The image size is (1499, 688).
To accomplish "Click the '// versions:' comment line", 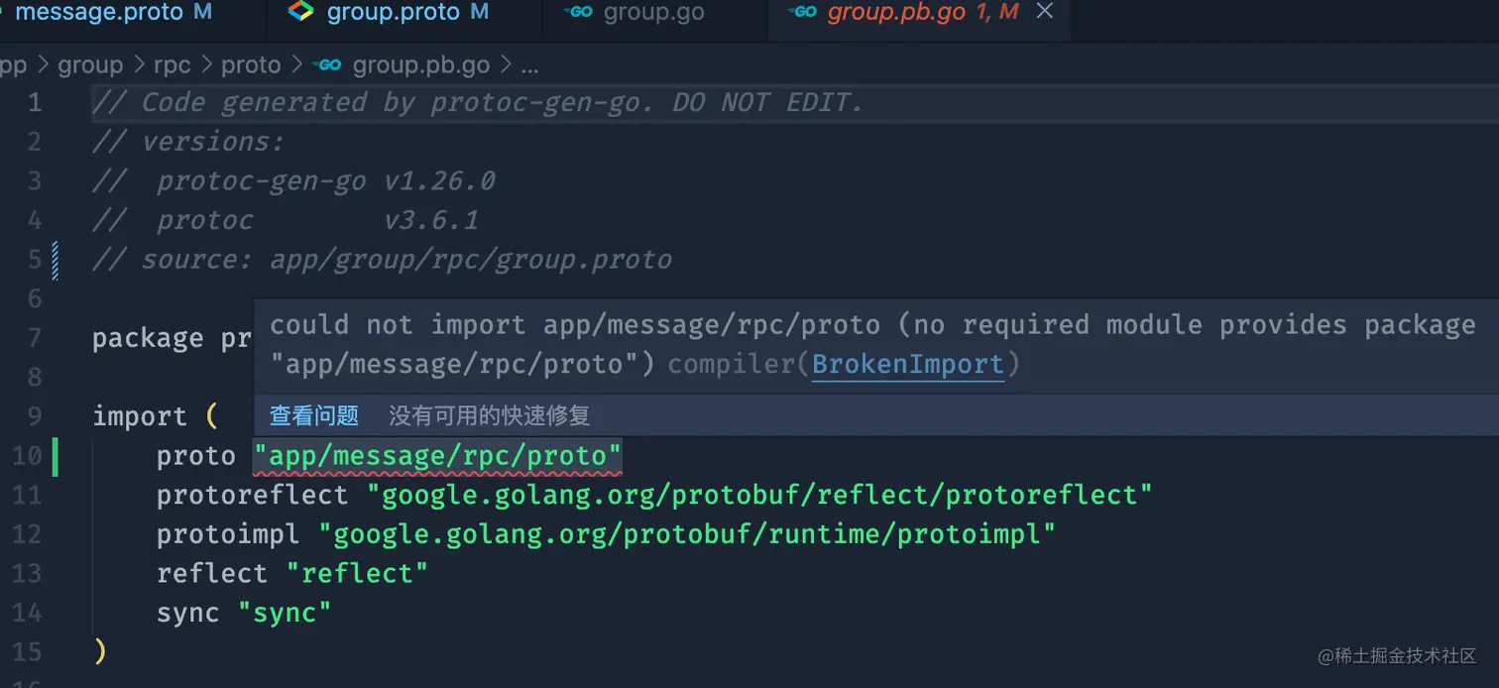I will click(x=188, y=142).
